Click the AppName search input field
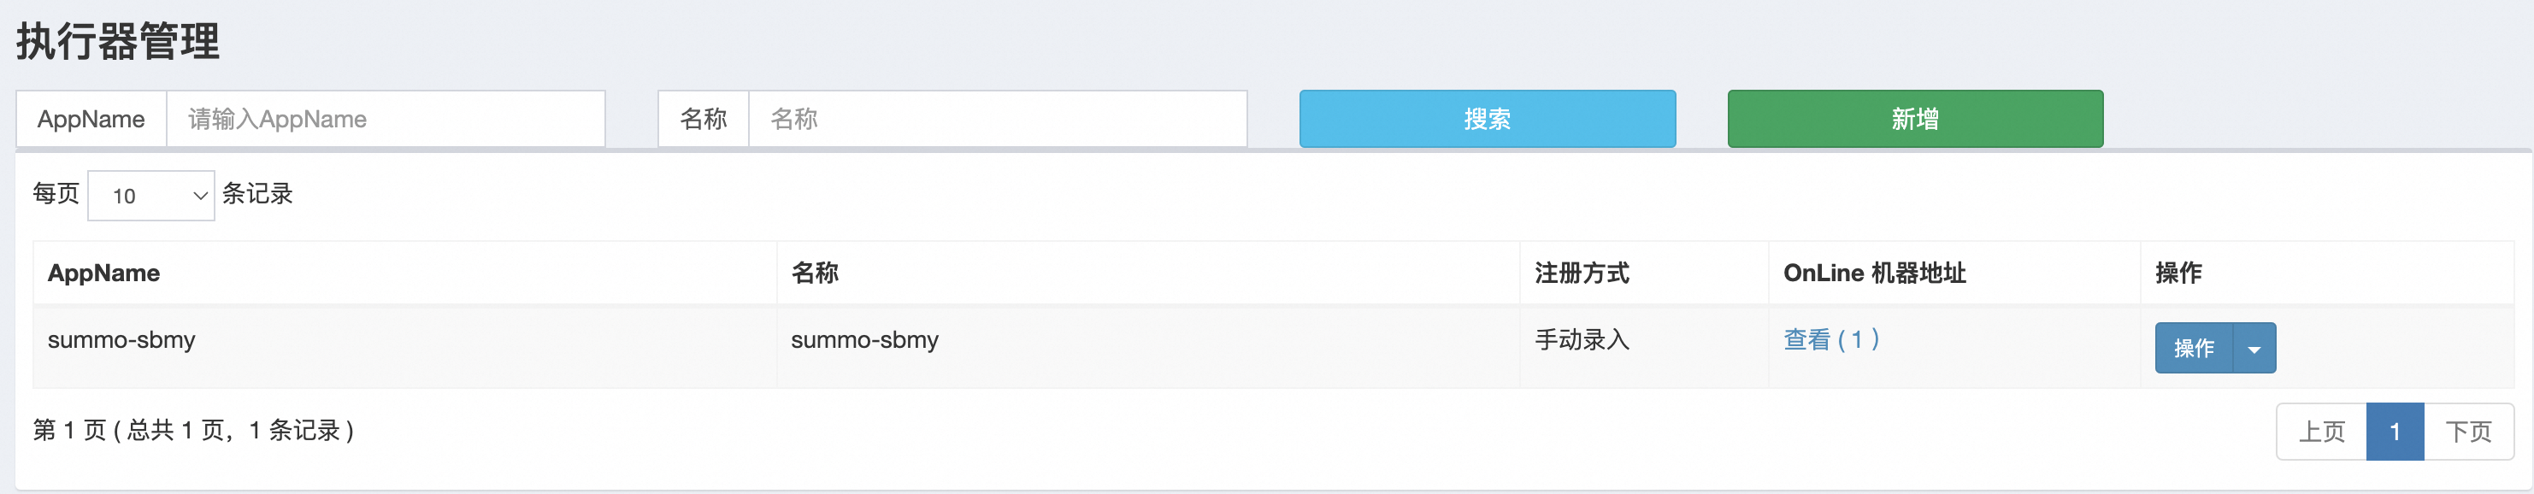This screenshot has width=2534, height=494. [385, 119]
